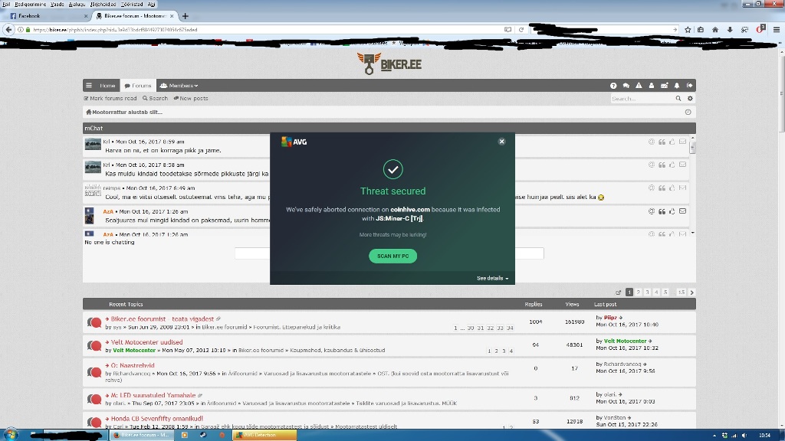The image size is (785, 441).
Task: Open the Firefox downloads arrow
Action: pyautogui.click(x=730, y=30)
